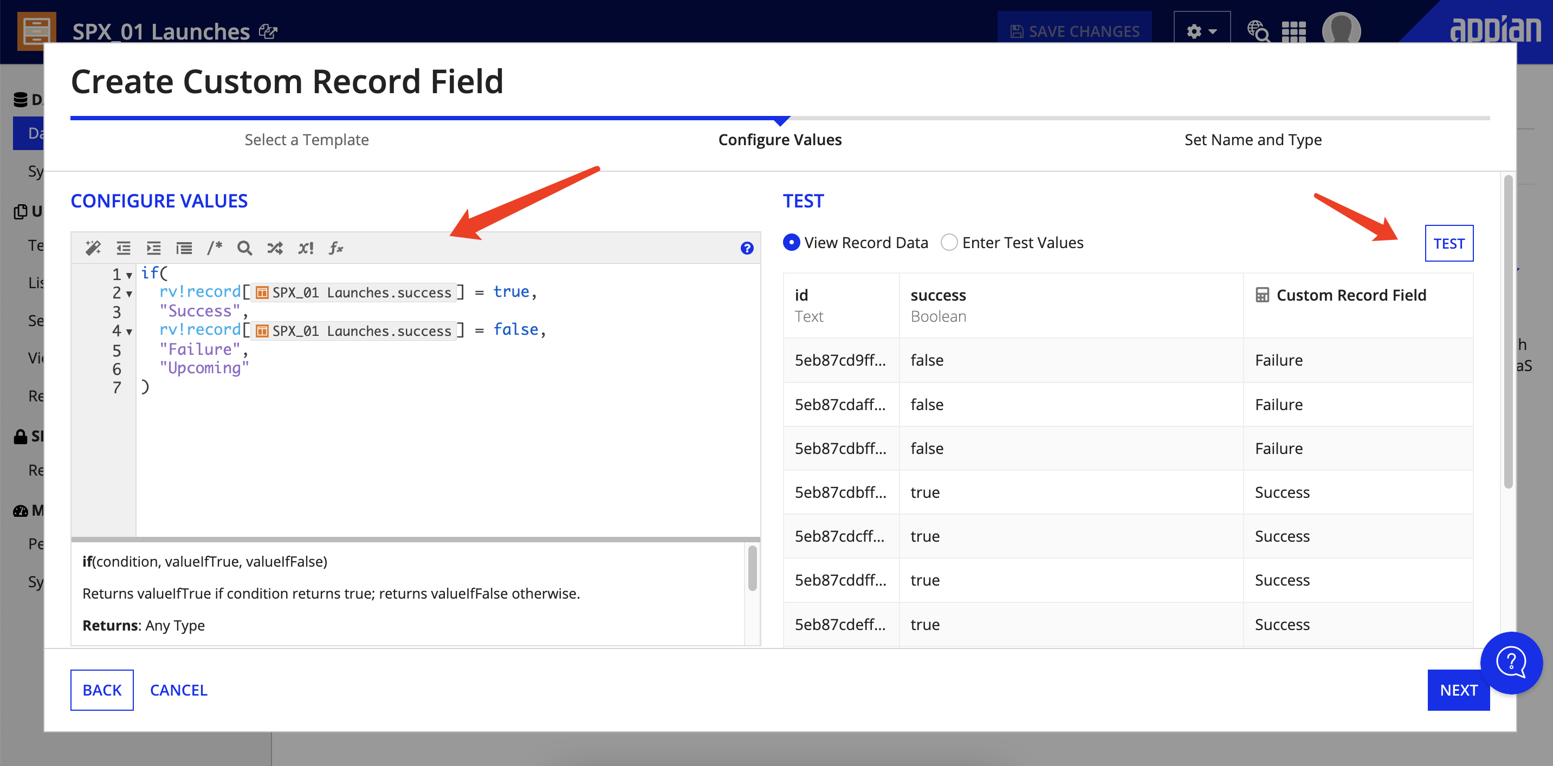Viewport: 1553px width, 766px height.
Task: Collapse code fold arrow on line 1
Action: pyautogui.click(x=129, y=275)
